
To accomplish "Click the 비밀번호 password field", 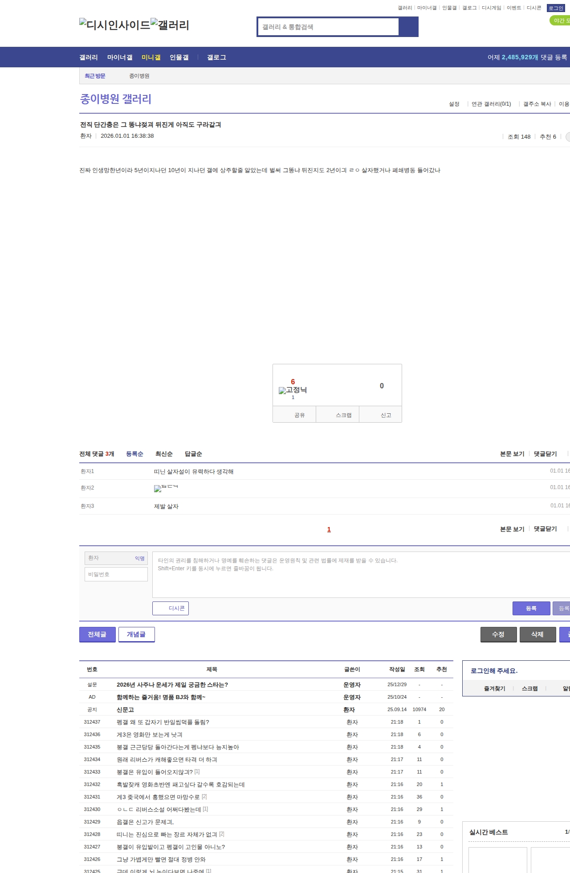I will [x=116, y=574].
